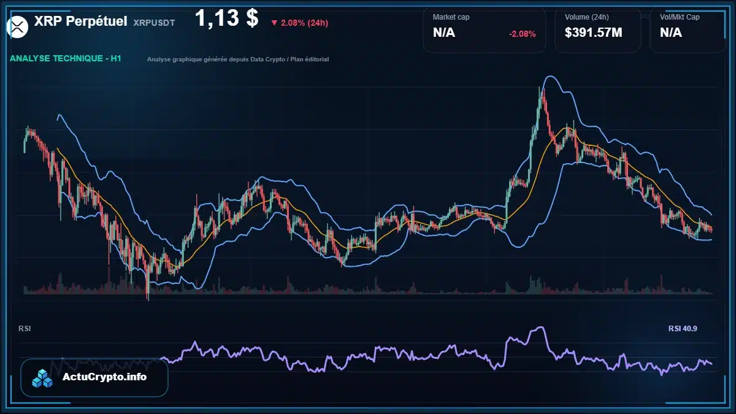Click the 1,13 $ price value

point(226,18)
